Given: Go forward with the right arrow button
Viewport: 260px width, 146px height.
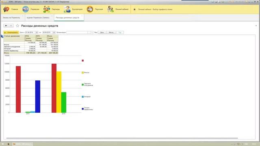Looking at the screenshot, I should pyautogui.click(x=11, y=26).
